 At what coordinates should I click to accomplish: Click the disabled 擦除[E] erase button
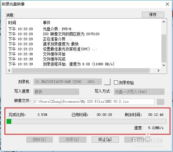[40, 140]
